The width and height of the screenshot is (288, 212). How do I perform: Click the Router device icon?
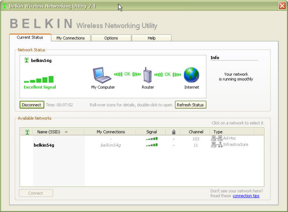click(148, 75)
